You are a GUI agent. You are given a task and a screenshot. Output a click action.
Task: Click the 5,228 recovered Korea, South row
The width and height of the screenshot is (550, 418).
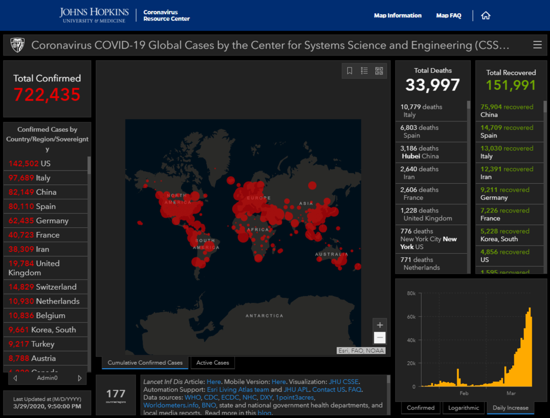[510, 235]
